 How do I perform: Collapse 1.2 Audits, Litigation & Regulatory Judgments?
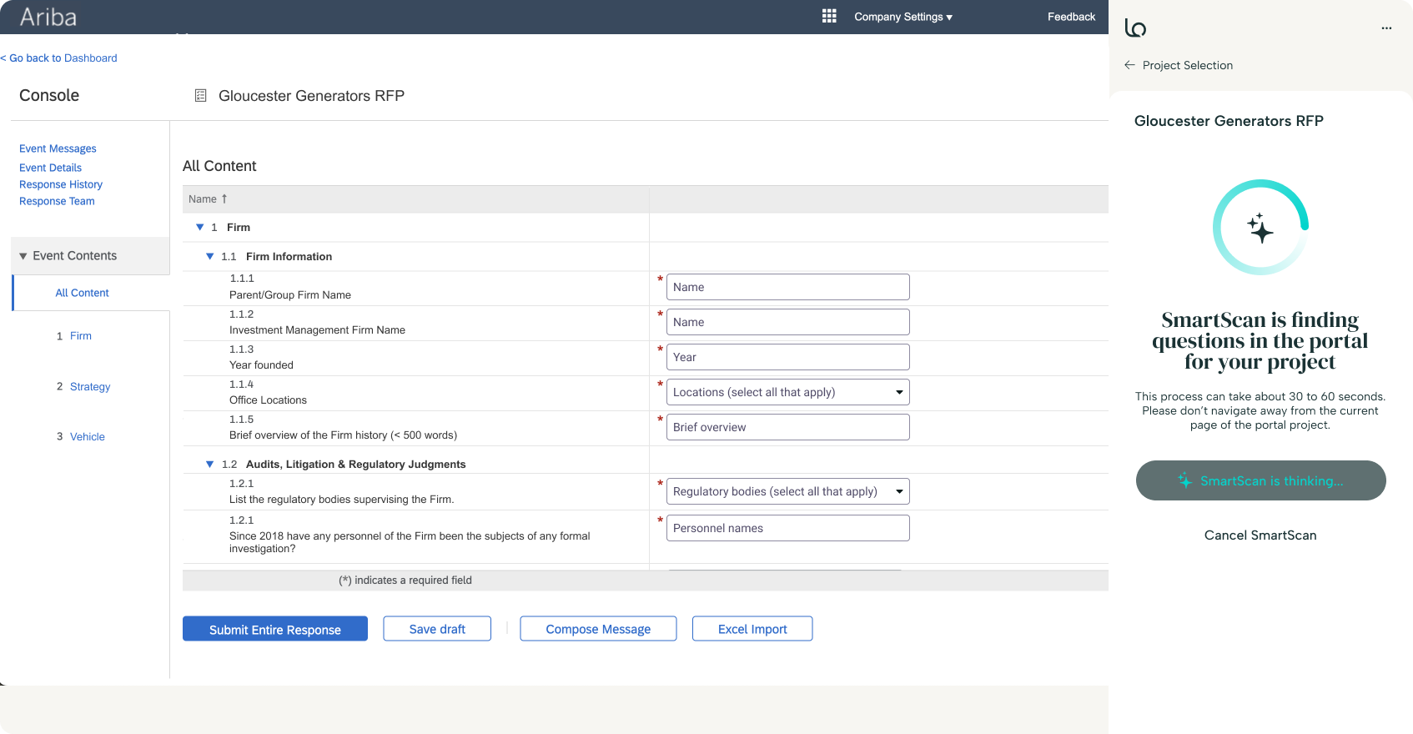point(210,464)
